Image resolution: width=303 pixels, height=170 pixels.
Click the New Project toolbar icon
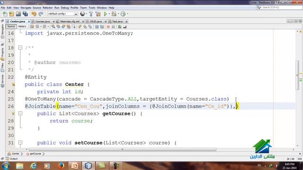point(11,14)
